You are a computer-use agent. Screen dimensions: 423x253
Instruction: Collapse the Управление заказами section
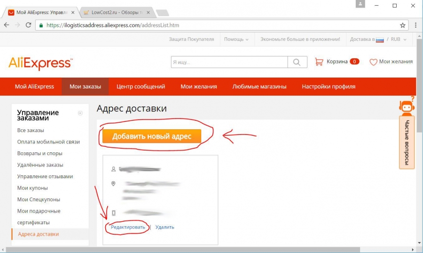click(80, 113)
